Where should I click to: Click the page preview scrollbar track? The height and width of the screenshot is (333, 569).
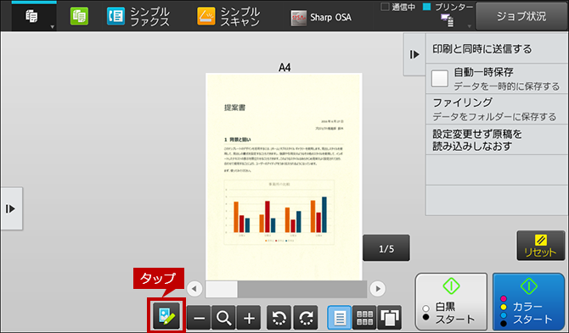[x=286, y=289]
